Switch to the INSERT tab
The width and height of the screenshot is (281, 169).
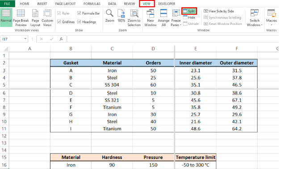[x=42, y=4]
